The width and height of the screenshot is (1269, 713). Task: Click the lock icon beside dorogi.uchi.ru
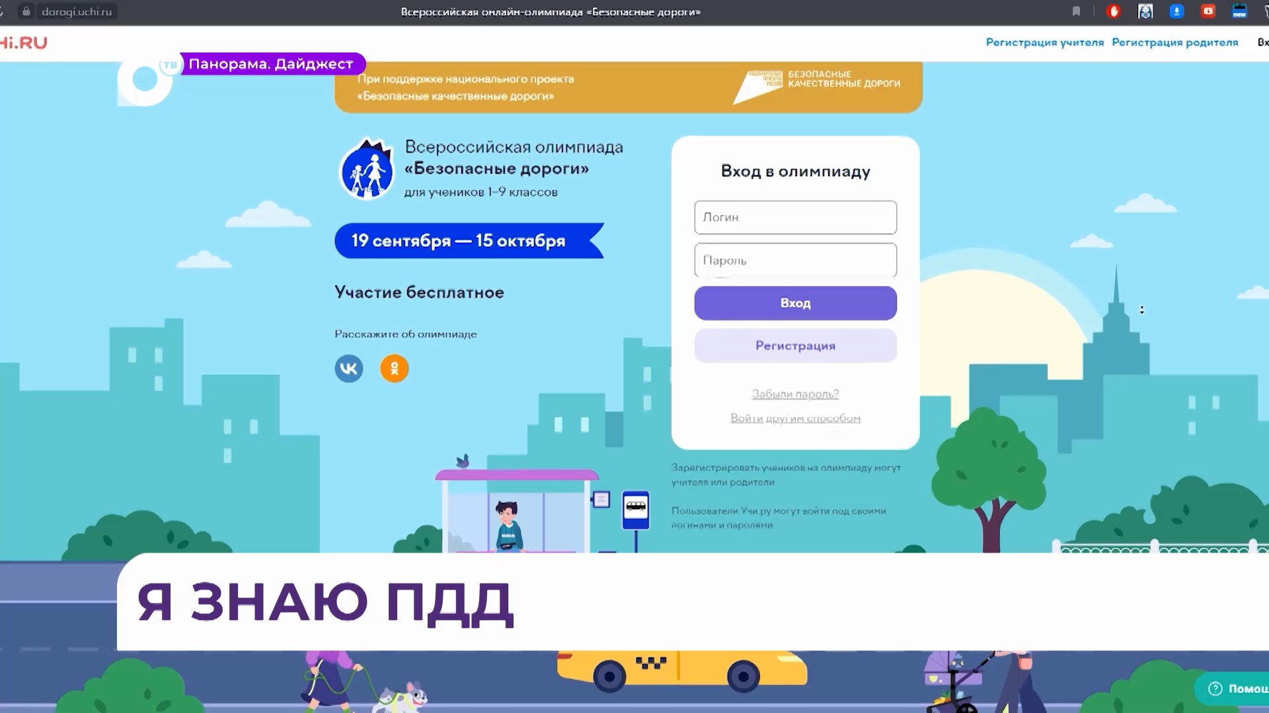click(26, 11)
